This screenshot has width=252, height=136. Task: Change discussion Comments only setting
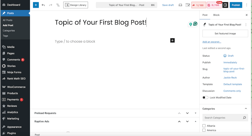(x=232, y=91)
